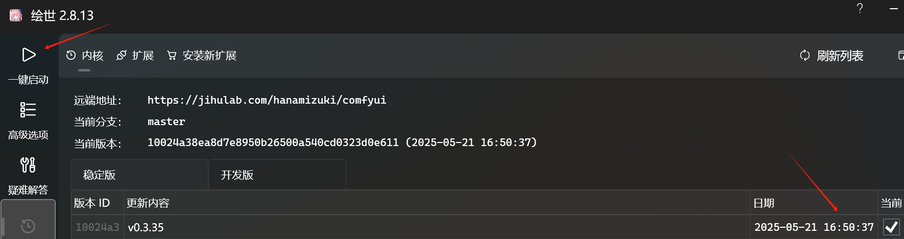Screen dimensions: 904x239
Task: Click the 绘世 app logo icon
Action: 16,15
